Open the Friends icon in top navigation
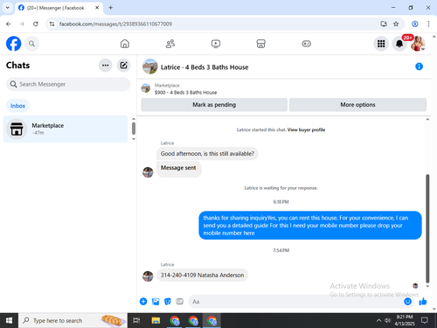 [170, 44]
